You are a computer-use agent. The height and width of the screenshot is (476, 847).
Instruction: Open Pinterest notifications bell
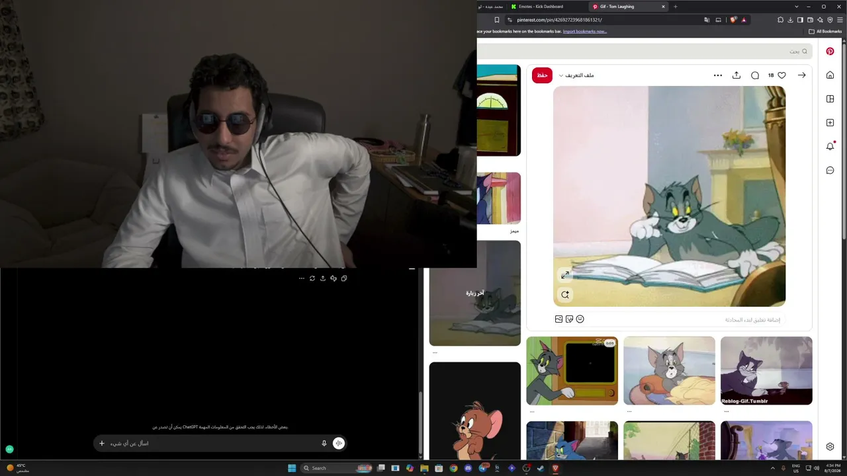pos(830,147)
